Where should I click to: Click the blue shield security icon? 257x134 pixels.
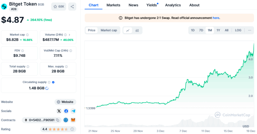tap(66, 120)
